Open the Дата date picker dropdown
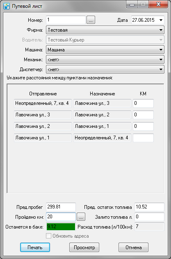 [161, 20]
